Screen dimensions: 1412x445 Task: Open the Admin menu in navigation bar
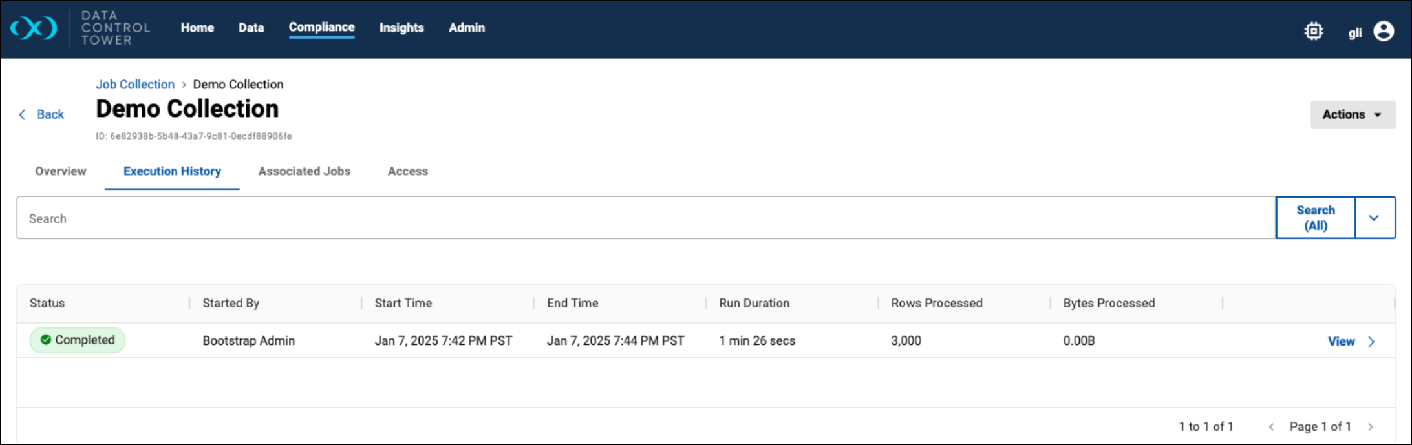pos(466,28)
